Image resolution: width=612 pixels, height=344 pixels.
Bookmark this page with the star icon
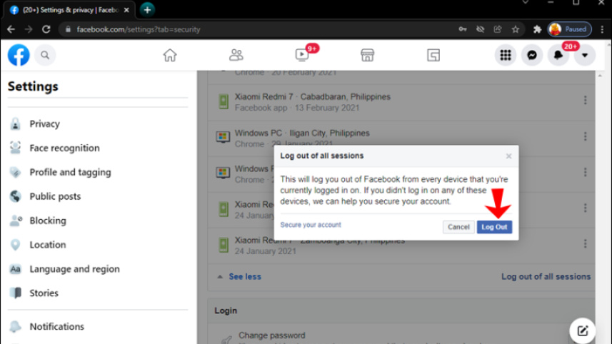pos(516,29)
